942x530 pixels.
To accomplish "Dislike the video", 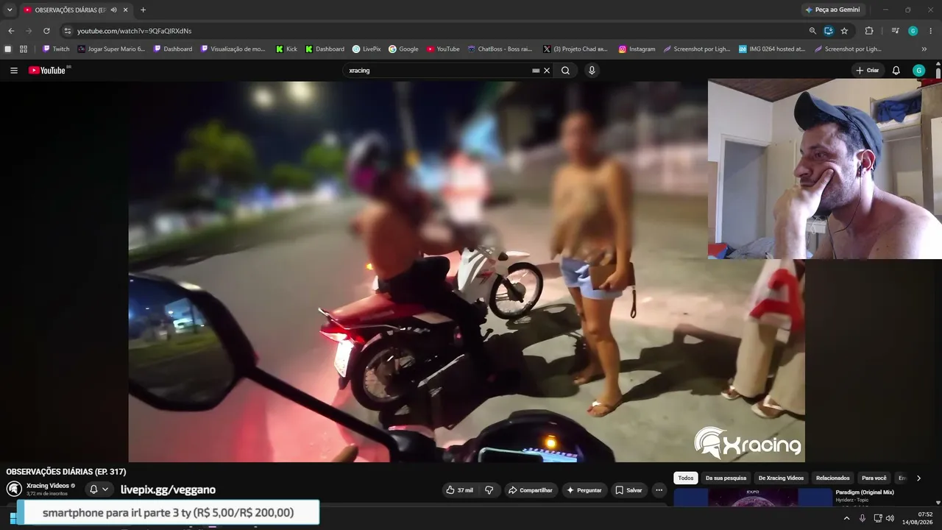I will [489, 490].
